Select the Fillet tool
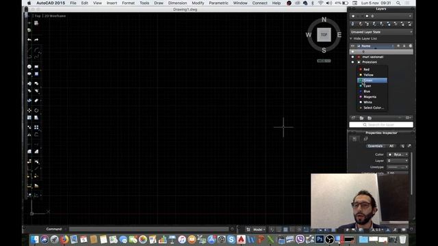The height and width of the screenshot is (246, 438). (x=29, y=152)
